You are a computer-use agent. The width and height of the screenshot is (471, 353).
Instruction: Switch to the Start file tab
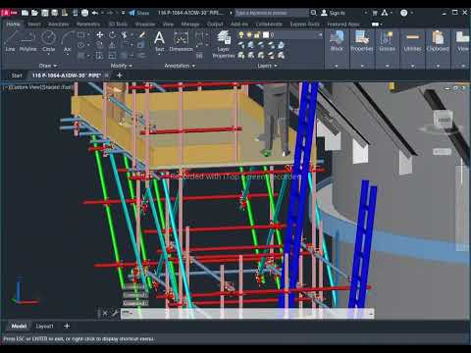[x=17, y=76]
